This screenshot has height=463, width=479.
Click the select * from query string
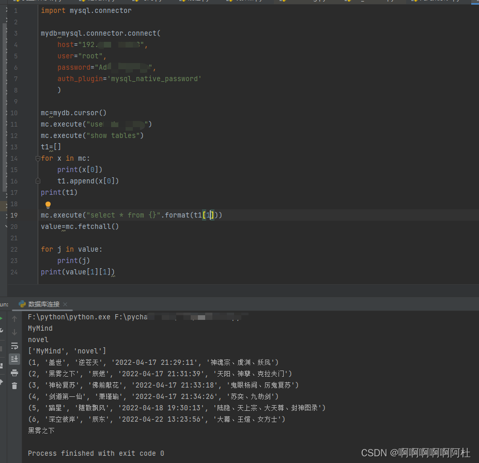(123, 215)
